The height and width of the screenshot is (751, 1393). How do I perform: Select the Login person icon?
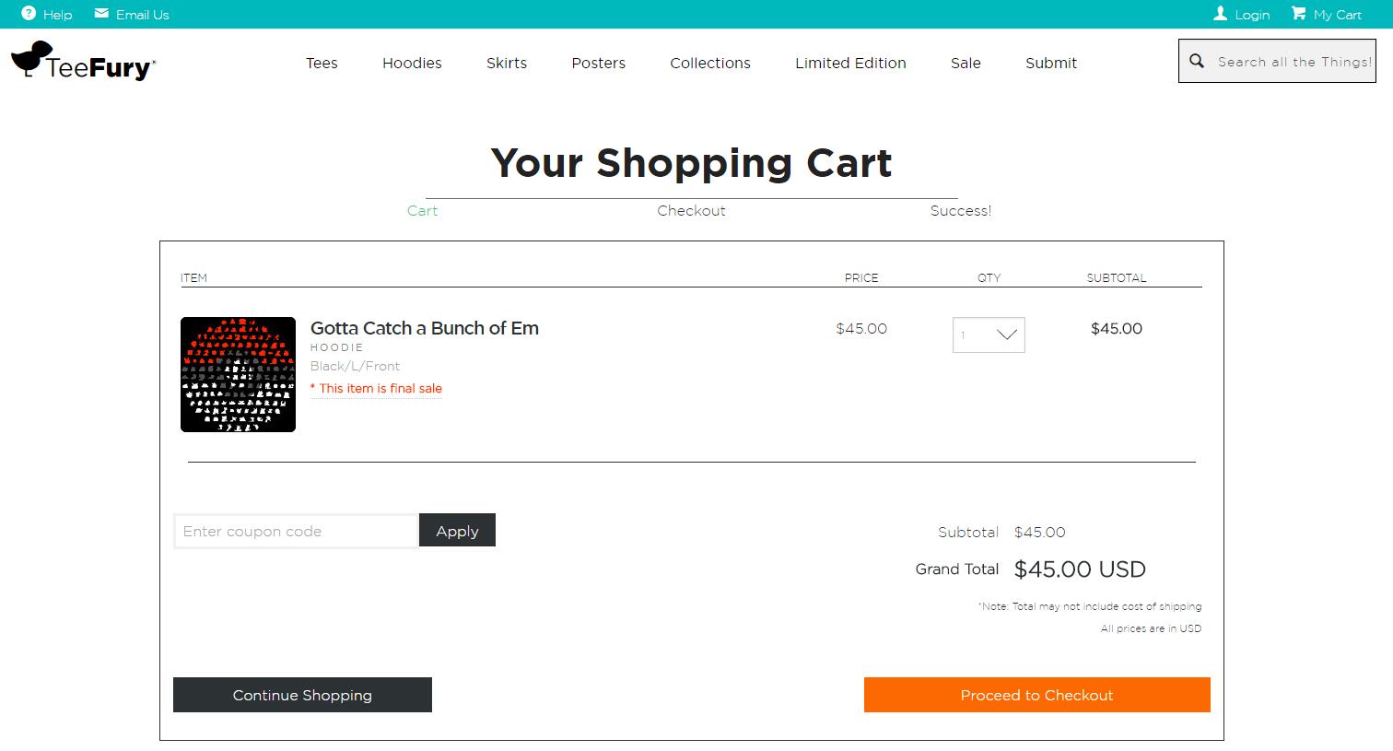pyautogui.click(x=1221, y=13)
